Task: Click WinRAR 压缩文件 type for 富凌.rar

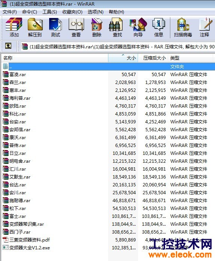Action: point(189,74)
